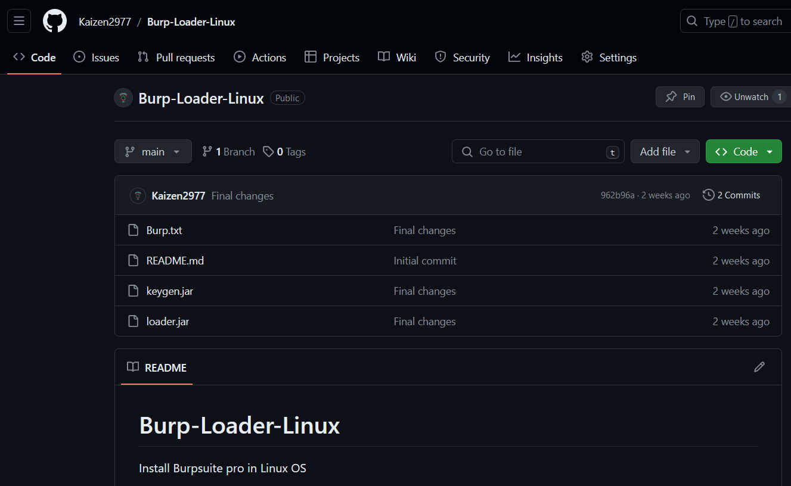The height and width of the screenshot is (486, 791).
Task: Open the latest commit message 'Final changes'
Action: (x=243, y=195)
